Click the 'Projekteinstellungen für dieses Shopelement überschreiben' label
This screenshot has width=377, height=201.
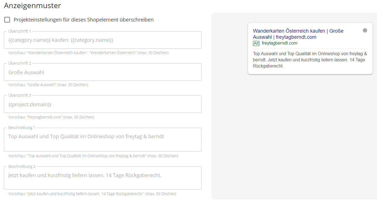pos(84,20)
